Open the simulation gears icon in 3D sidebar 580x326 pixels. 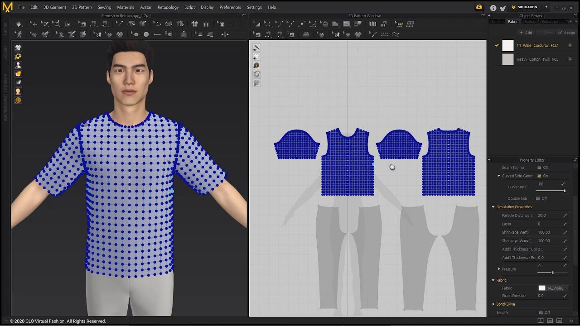[x=18, y=56]
